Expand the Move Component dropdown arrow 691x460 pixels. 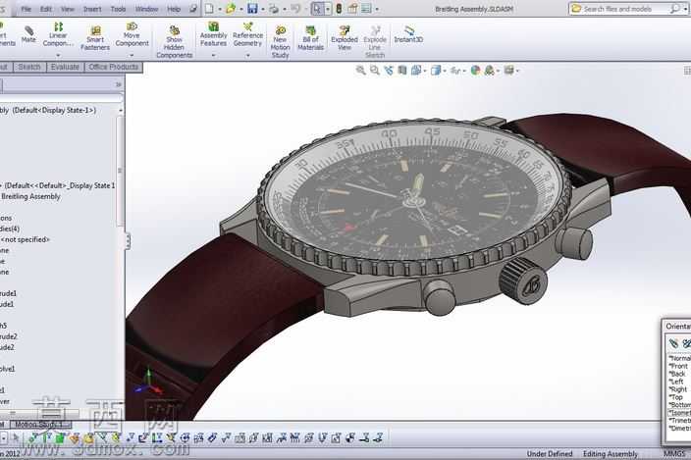click(x=132, y=56)
